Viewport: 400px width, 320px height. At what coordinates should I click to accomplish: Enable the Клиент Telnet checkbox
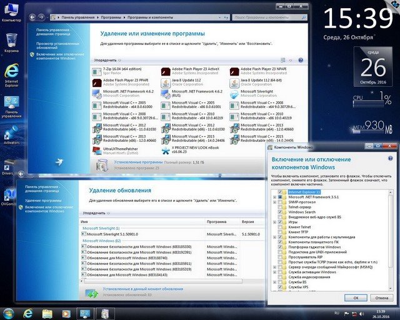(x=280, y=227)
